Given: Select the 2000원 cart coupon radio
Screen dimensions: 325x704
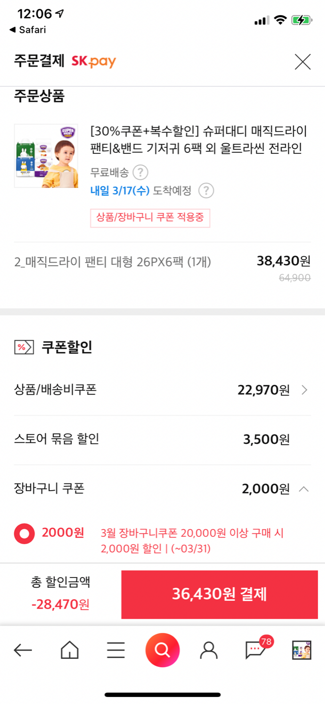Looking at the screenshot, I should [x=24, y=534].
